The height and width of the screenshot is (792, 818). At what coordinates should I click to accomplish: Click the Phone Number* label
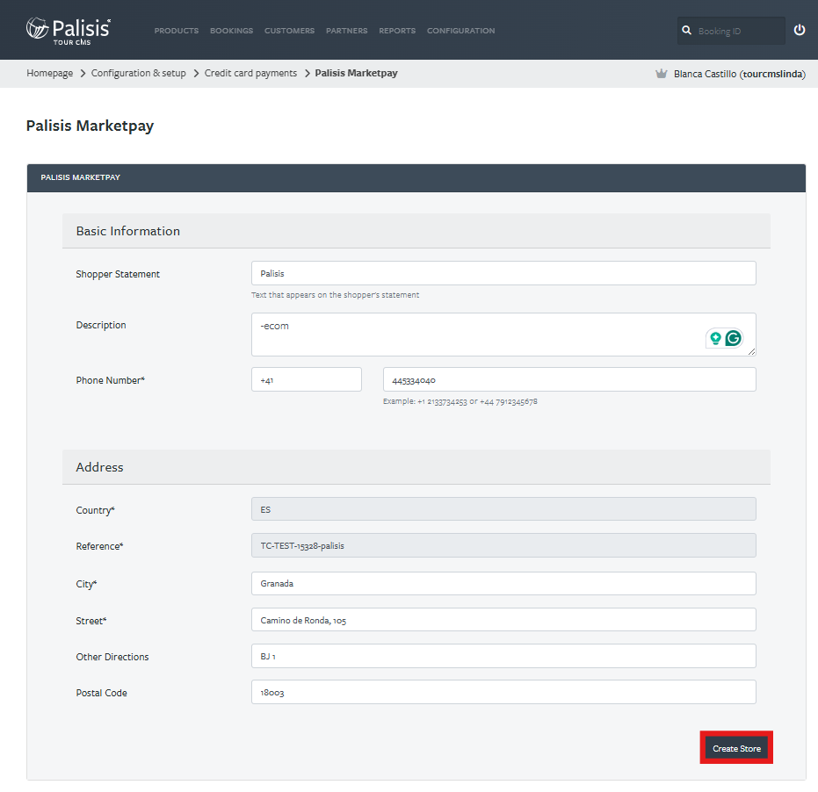point(110,380)
